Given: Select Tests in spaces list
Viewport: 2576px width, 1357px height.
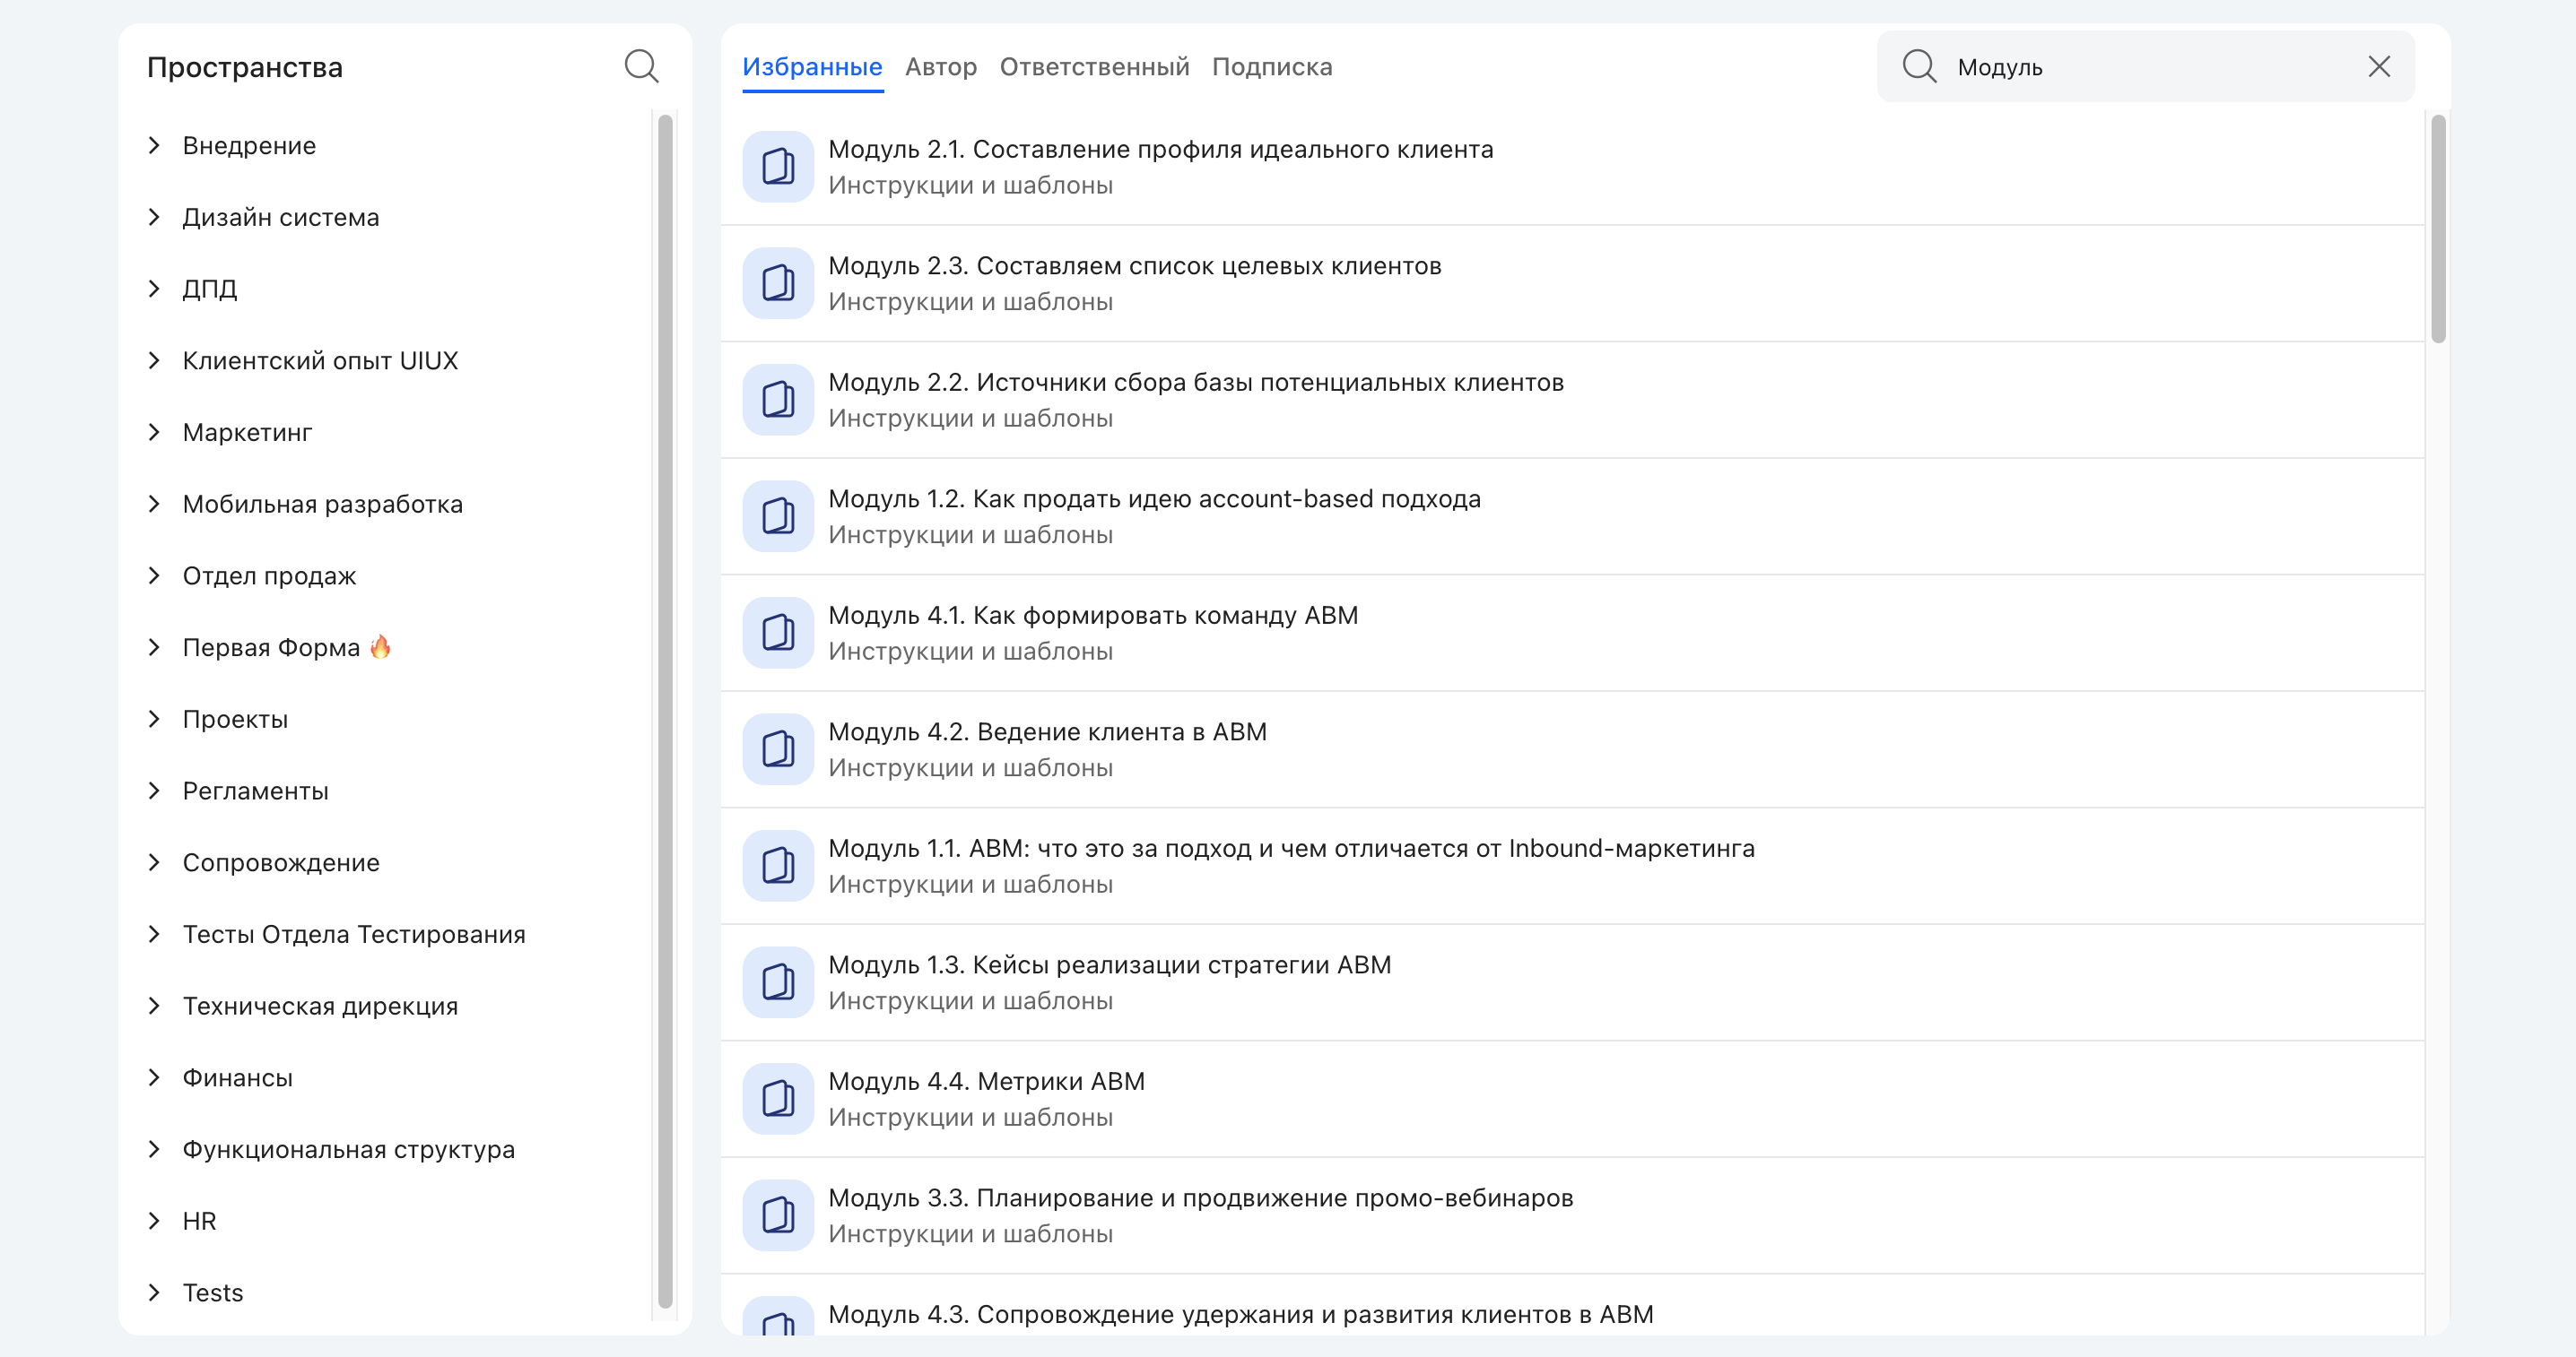Looking at the screenshot, I should (x=212, y=1293).
